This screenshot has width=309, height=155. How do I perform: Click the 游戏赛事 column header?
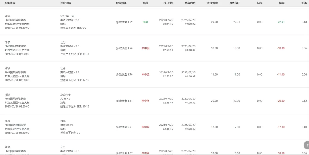tap(10, 3)
